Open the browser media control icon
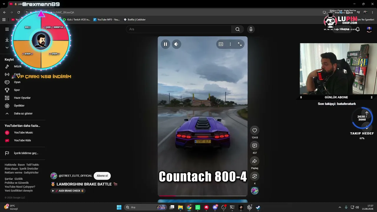This screenshot has height=212, width=377. 358,12
